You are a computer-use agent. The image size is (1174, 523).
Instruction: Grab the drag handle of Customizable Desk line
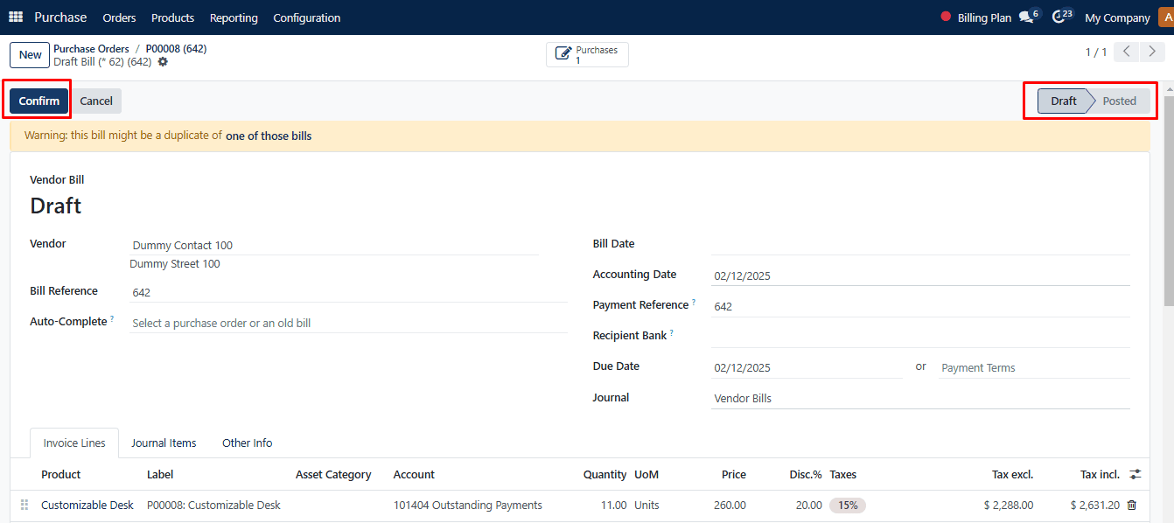(24, 505)
